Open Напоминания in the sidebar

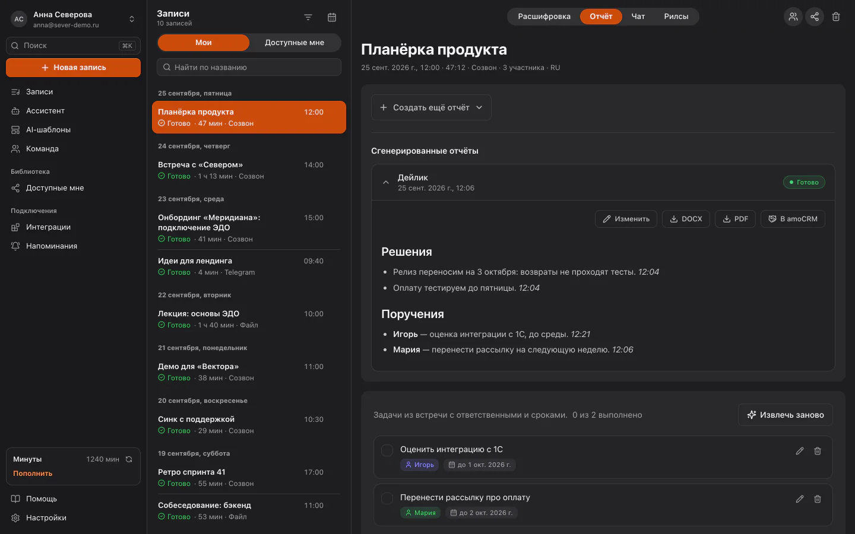click(x=73, y=246)
